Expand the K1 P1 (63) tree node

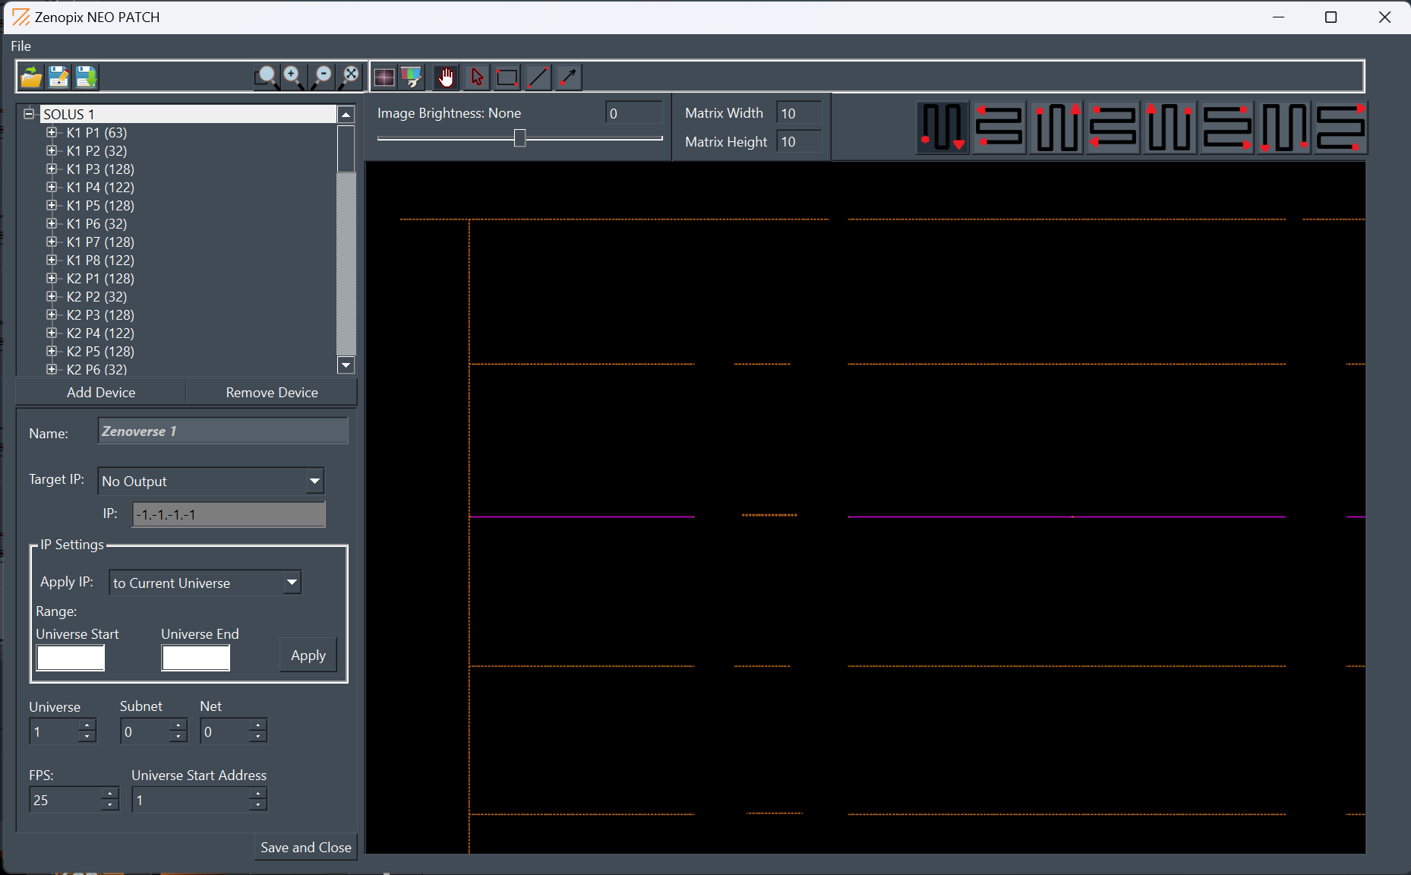tap(52, 133)
